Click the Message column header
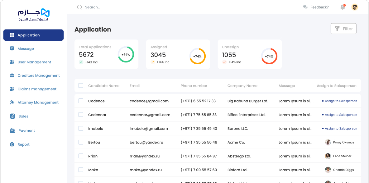369x183 pixels. point(287,86)
